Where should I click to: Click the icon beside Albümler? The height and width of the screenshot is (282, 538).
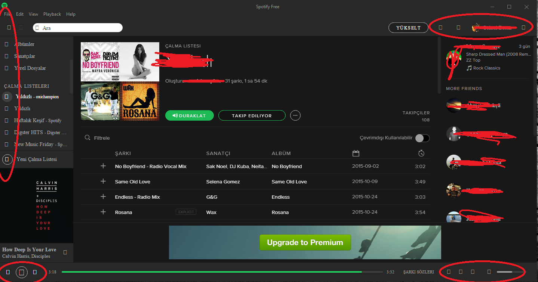click(x=6, y=44)
